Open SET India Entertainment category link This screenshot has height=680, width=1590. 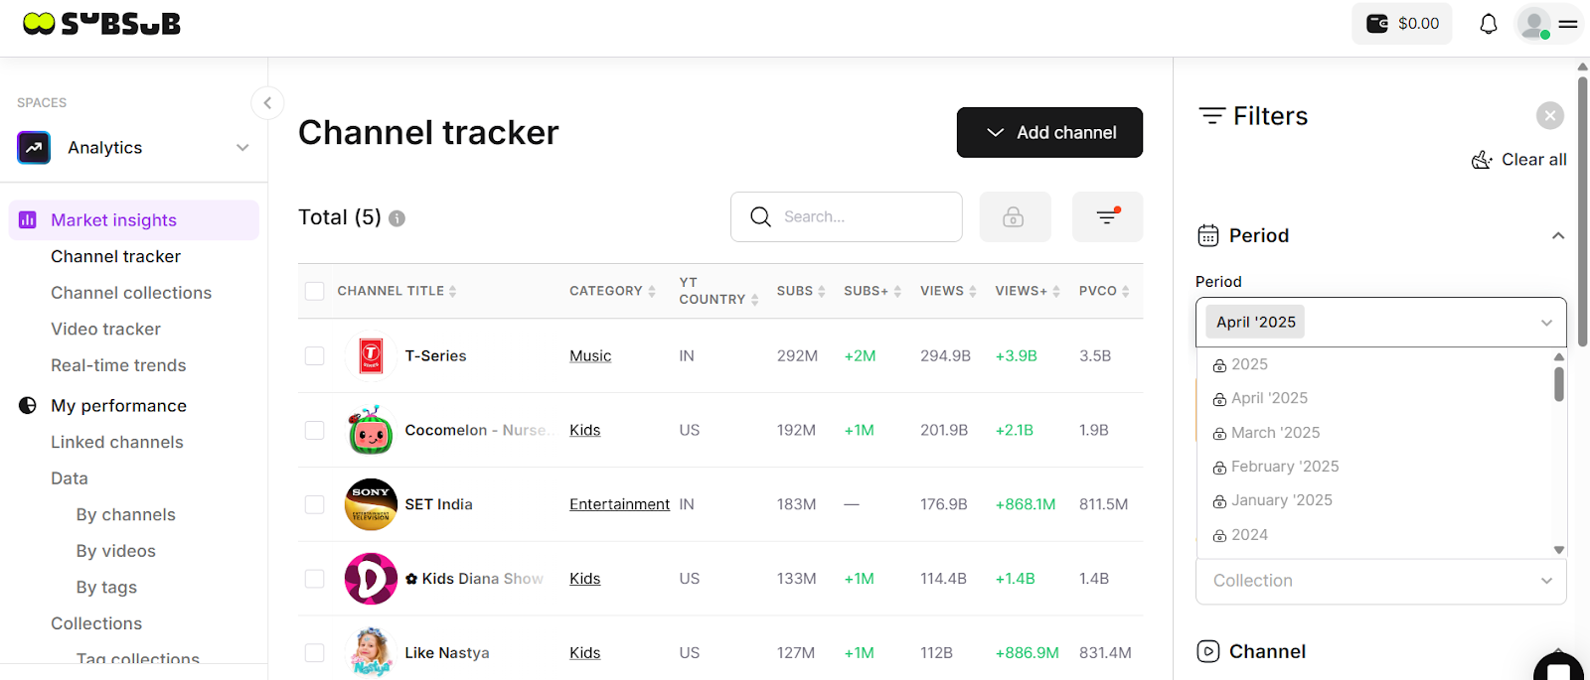(x=619, y=504)
